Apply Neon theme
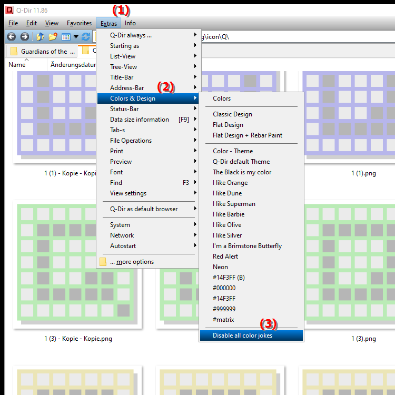The width and height of the screenshot is (395, 395). click(x=251, y=267)
